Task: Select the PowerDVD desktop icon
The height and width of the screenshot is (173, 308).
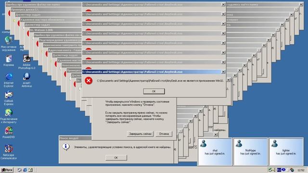Action: click(9, 133)
